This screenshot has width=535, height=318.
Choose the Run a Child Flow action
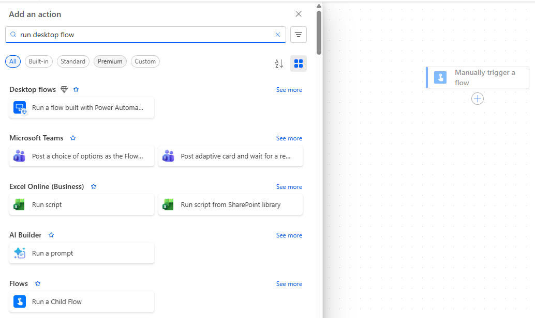click(82, 301)
